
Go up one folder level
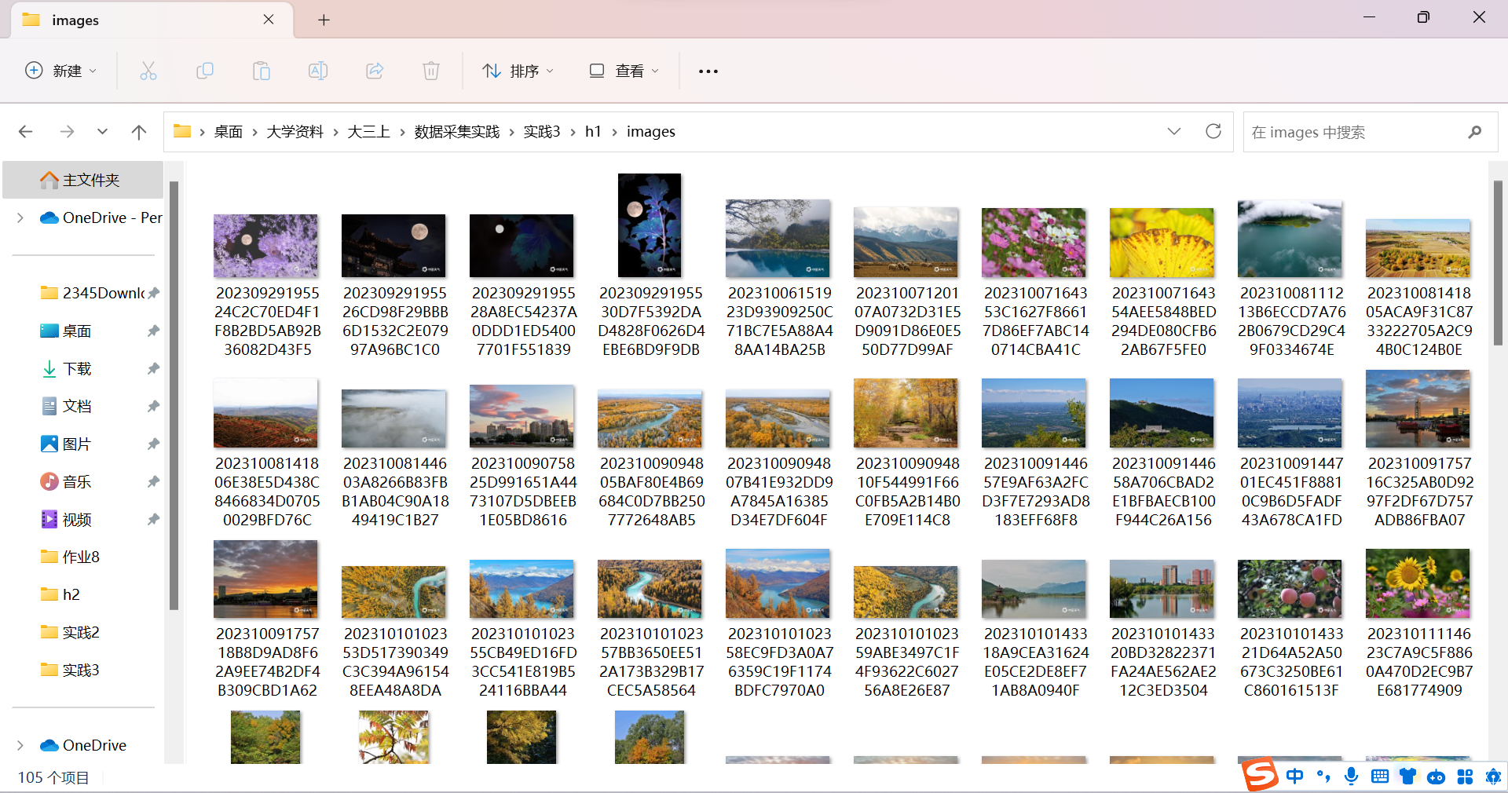139,132
